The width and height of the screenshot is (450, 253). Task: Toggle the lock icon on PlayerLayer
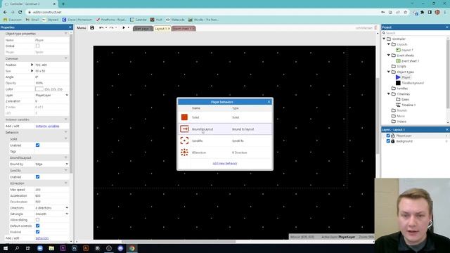pyautogui.click(x=392, y=136)
